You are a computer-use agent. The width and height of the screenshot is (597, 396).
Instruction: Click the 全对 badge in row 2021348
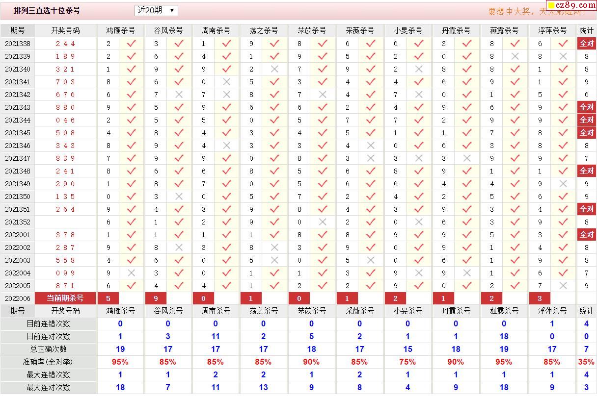[586, 171]
